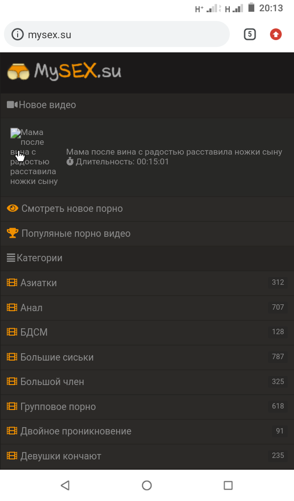Tap the site info icon in address bar
Viewport: 294px width, 501px height.
[x=18, y=34]
